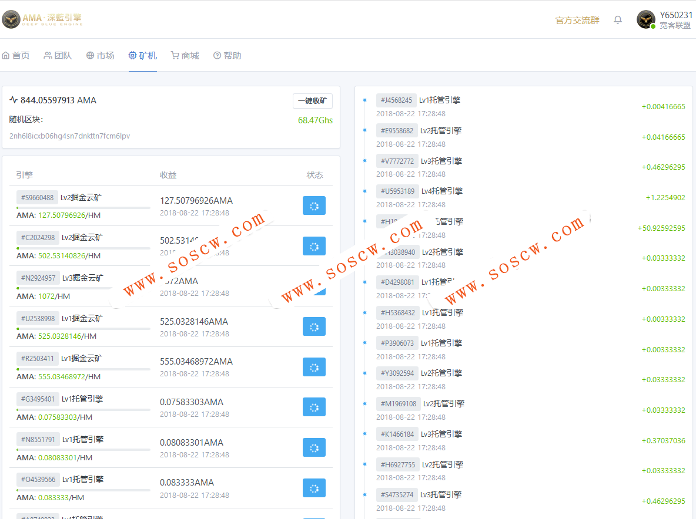
Task: Open the user avatar next to Y650231
Action: 646,19
